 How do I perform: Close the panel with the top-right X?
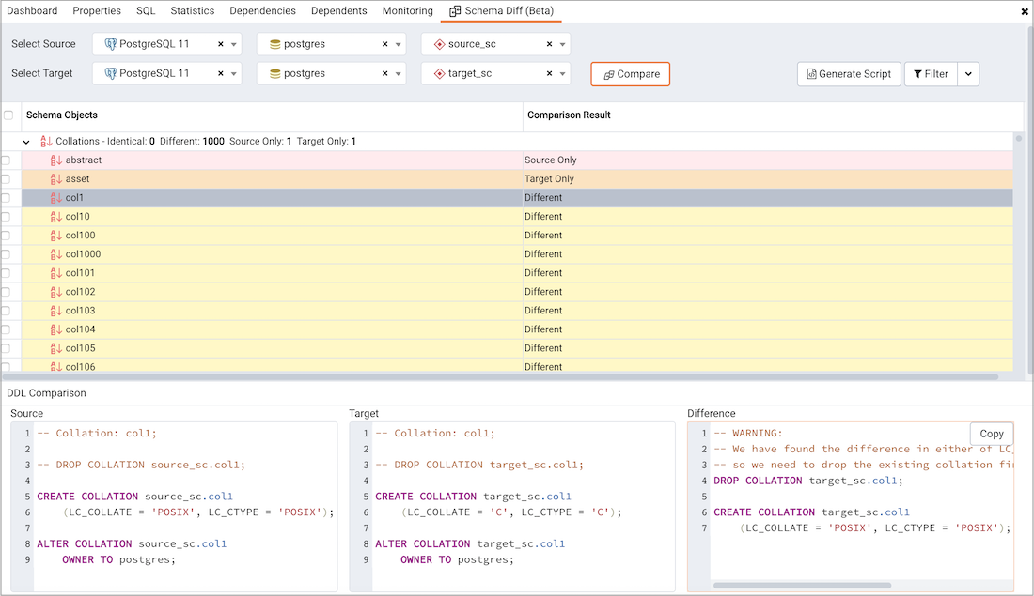click(1024, 11)
